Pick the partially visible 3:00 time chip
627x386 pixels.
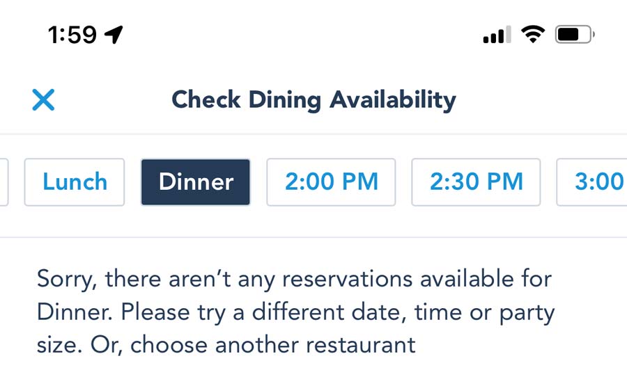(591, 182)
